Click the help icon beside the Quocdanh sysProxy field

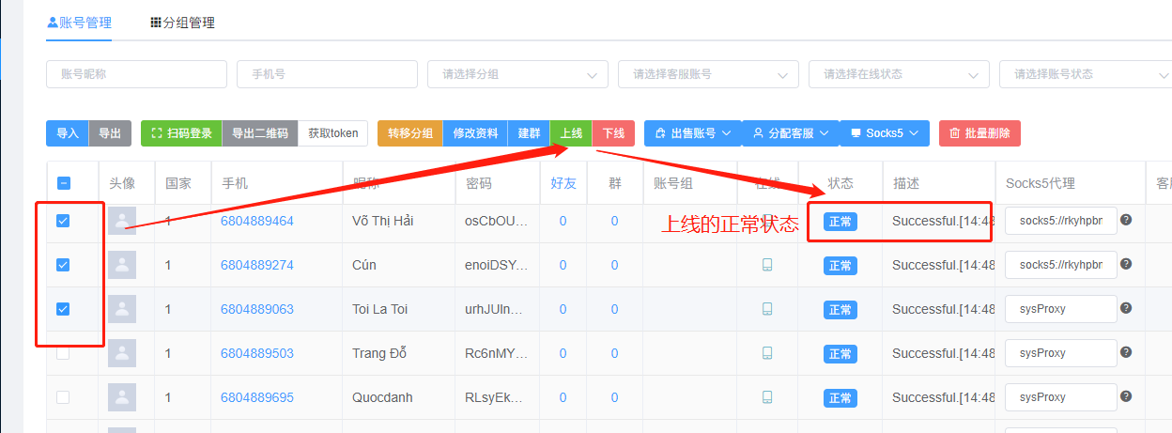[x=1126, y=396]
